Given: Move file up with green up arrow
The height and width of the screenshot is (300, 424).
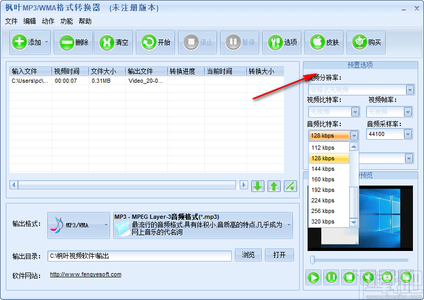Looking at the screenshot, I should 274,186.
